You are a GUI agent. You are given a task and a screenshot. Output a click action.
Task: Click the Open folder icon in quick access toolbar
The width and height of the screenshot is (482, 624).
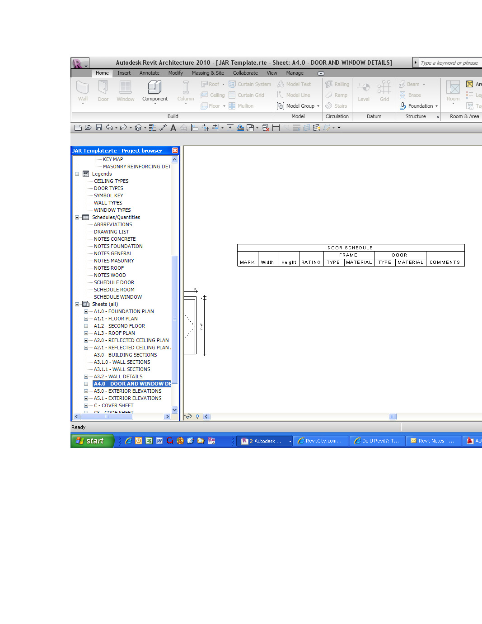[x=89, y=128]
